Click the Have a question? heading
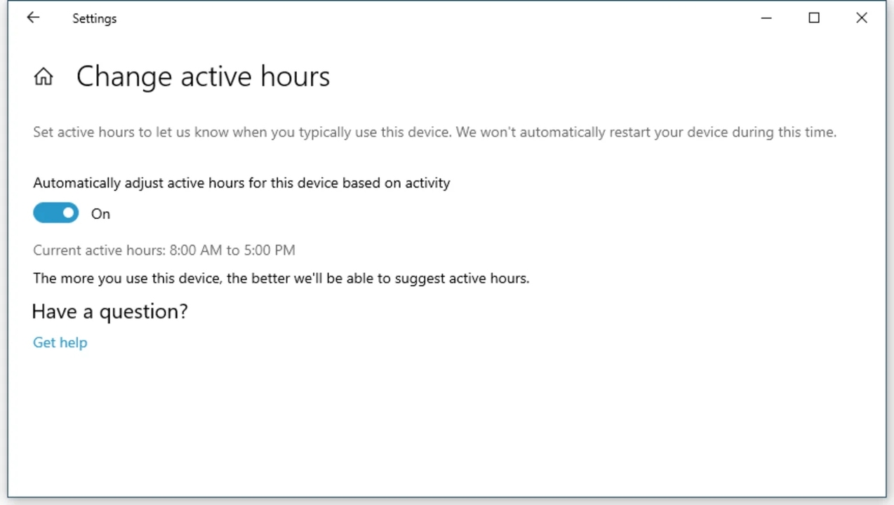The height and width of the screenshot is (505, 894). [110, 311]
